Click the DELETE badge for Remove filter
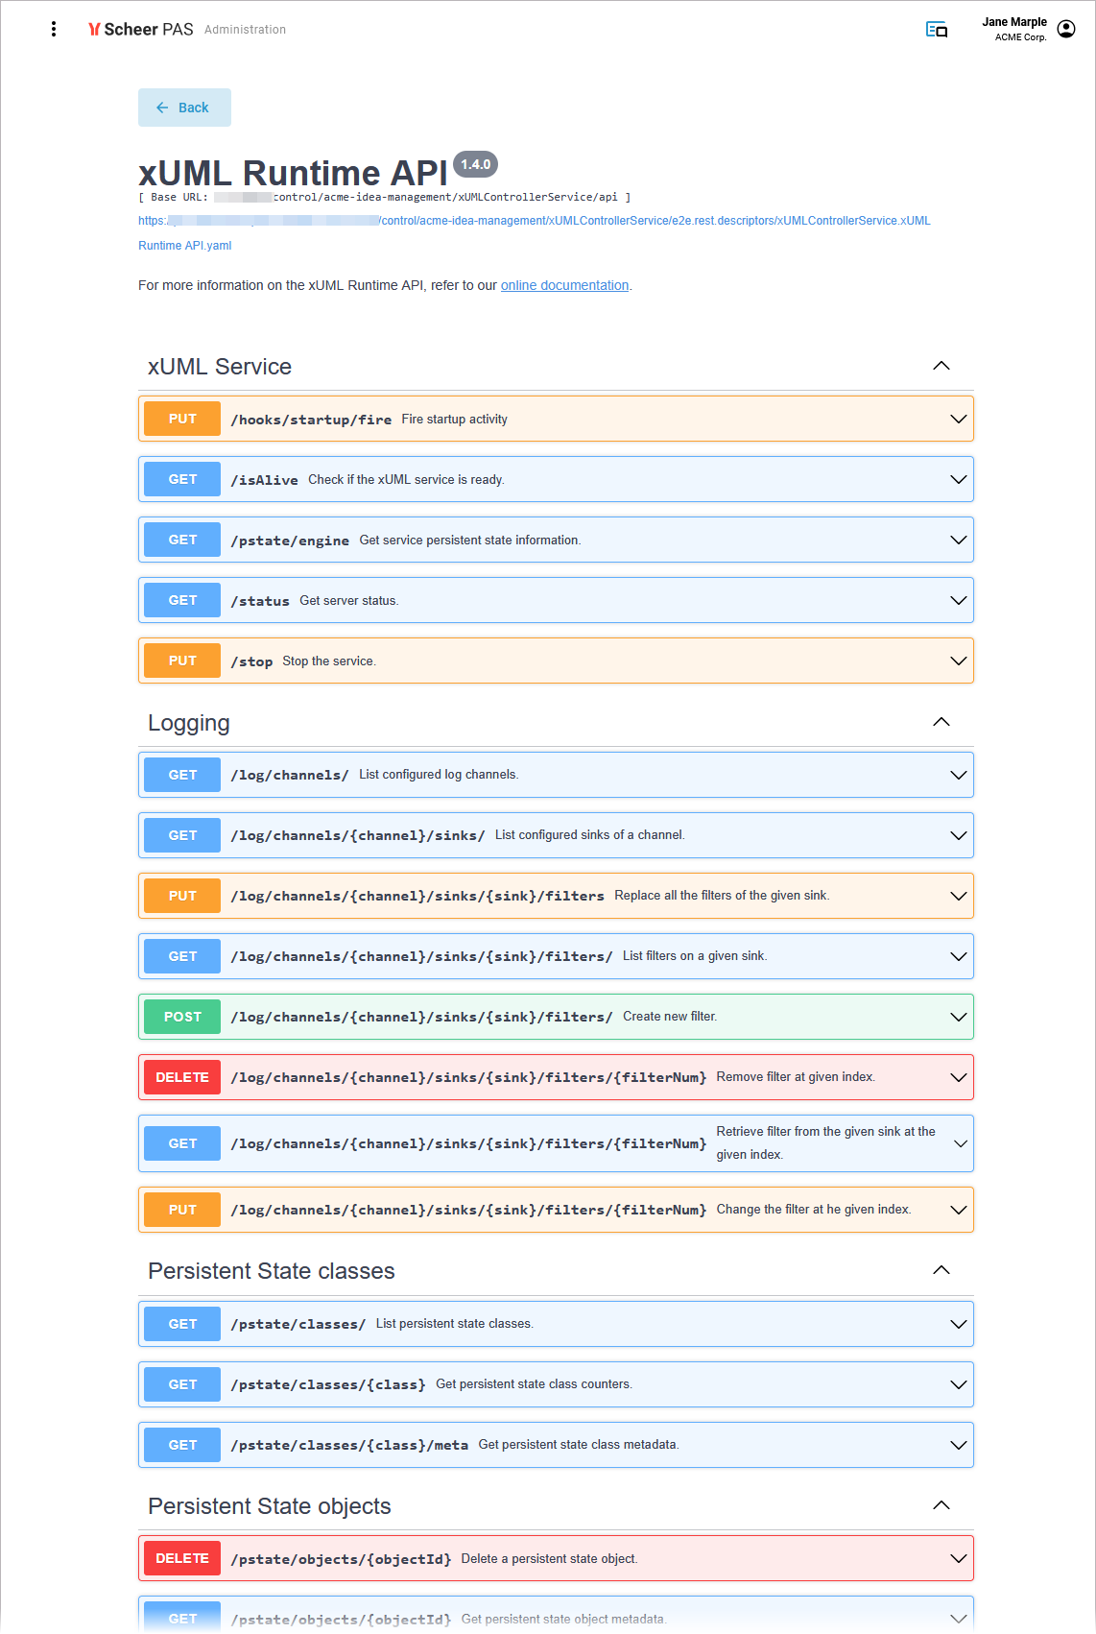Viewport: 1096px width, 1634px height. click(182, 1077)
